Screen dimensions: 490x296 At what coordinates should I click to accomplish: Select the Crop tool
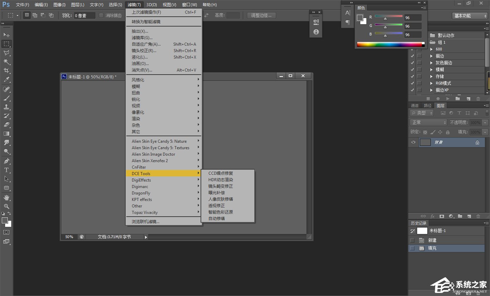point(6,71)
